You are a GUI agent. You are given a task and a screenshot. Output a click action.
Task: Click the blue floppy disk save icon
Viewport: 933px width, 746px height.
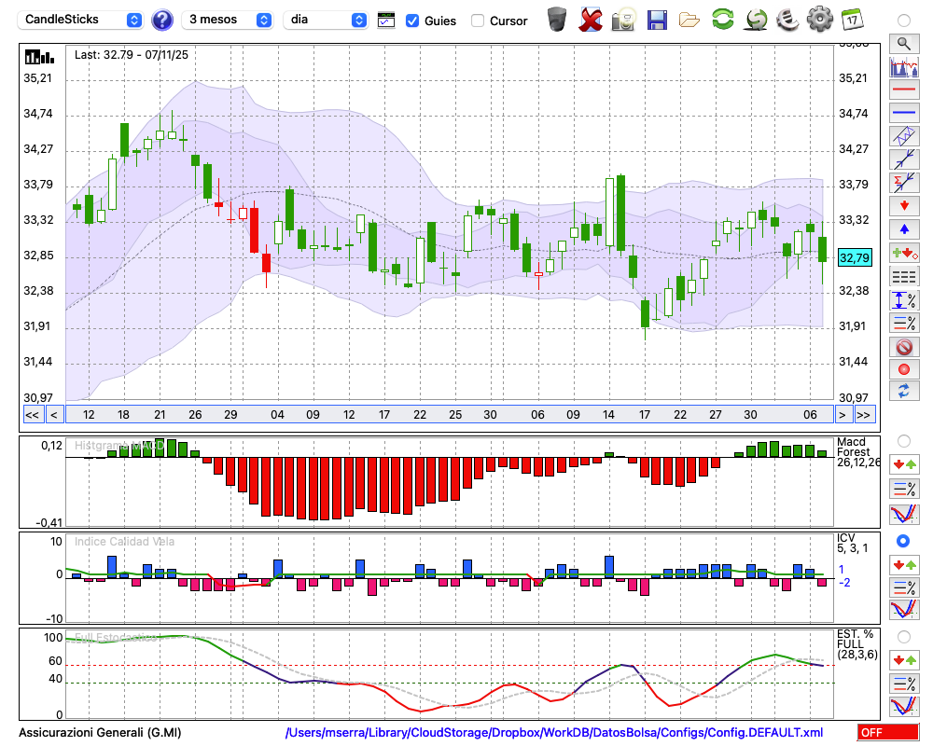coord(657,20)
